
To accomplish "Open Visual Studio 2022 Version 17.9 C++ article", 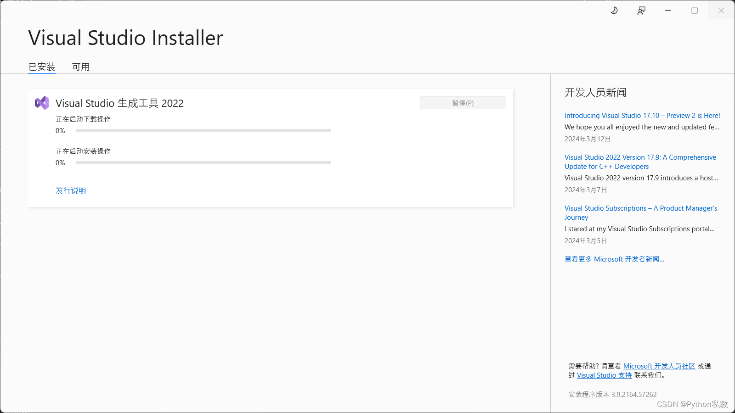I will pos(640,162).
